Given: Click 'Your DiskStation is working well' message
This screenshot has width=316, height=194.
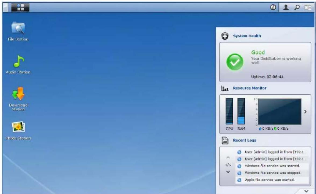Looking at the screenshot, I should pos(276,60).
